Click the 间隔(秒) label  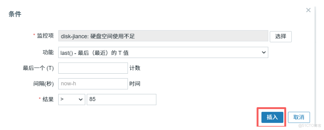click(44, 84)
